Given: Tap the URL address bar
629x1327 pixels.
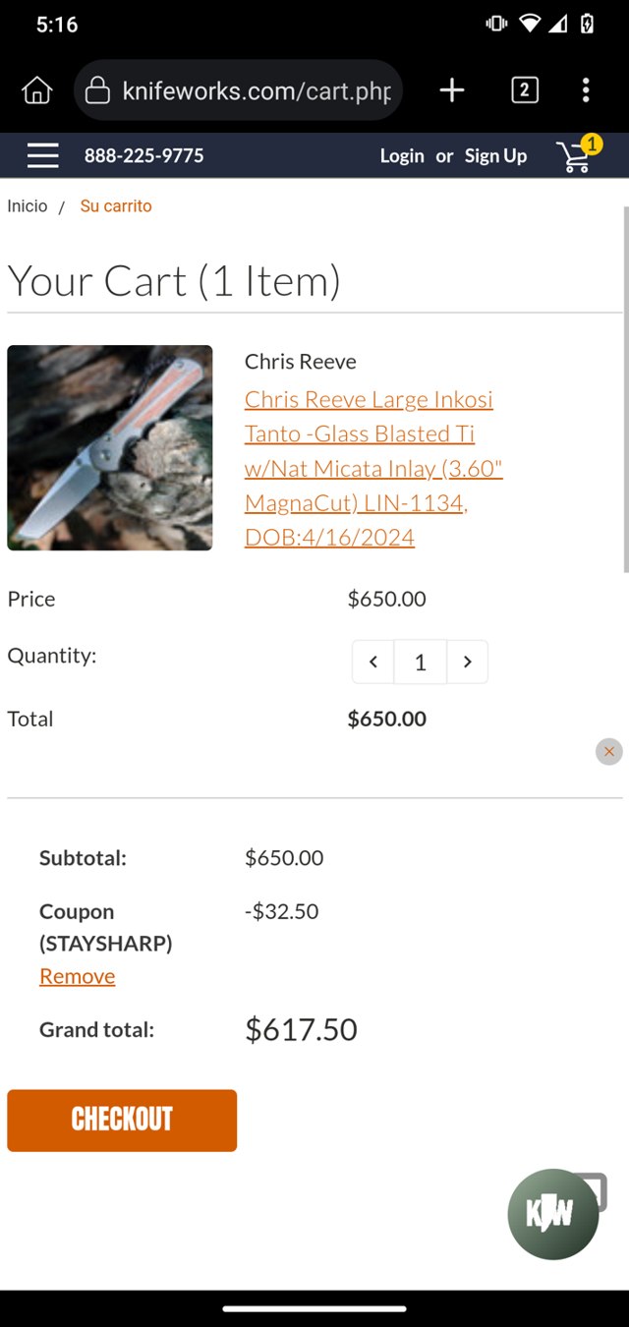Looking at the screenshot, I should (x=256, y=90).
